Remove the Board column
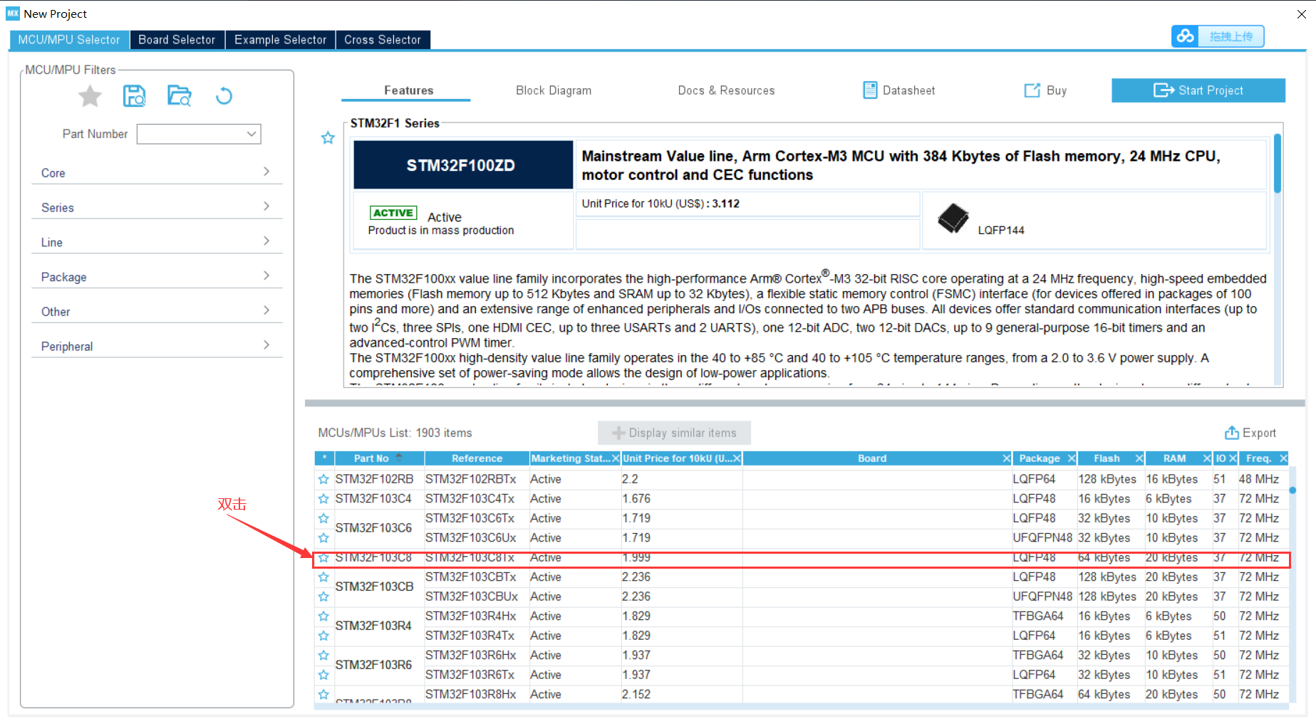This screenshot has height=726, width=1316. click(x=1007, y=458)
